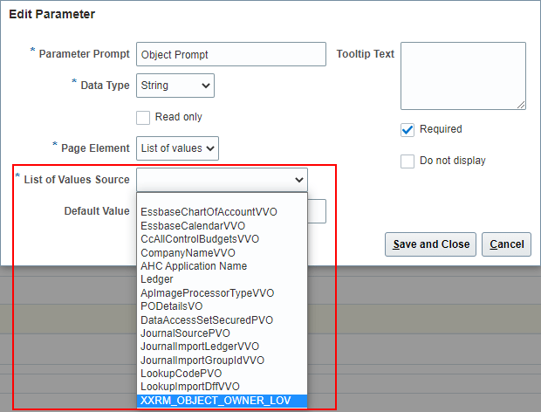Enable the Read only checkbox

(x=144, y=117)
